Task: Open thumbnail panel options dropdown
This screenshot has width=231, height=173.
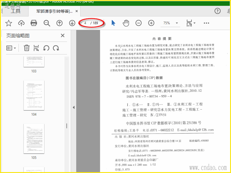Action: 11,48
